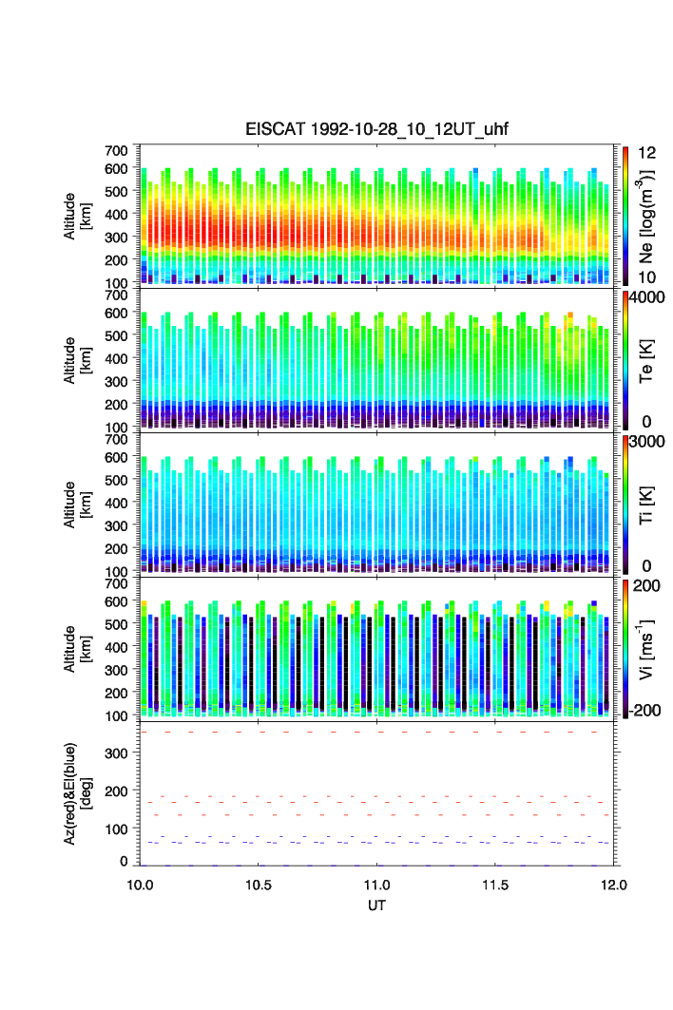Click "Altitude [km]" label of Vi panel
This screenshot has width=673, height=1010.
pyautogui.click(x=77, y=649)
